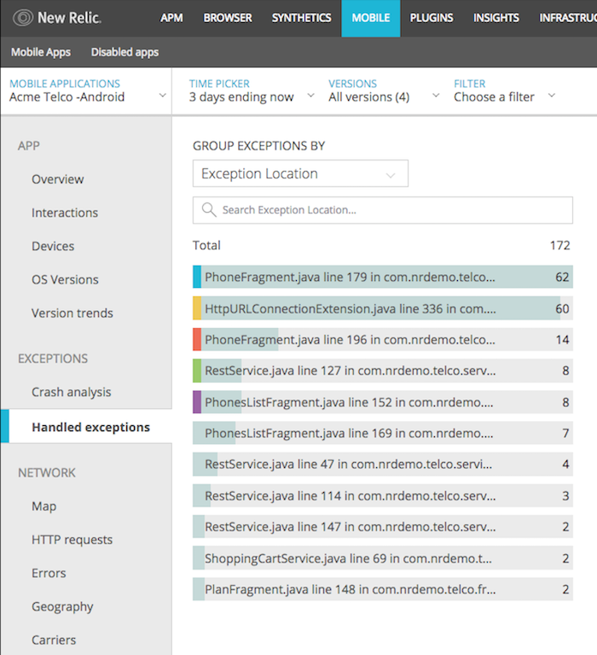This screenshot has width=597, height=655.
Task: Go to Overview in sidebar
Action: click(x=58, y=179)
